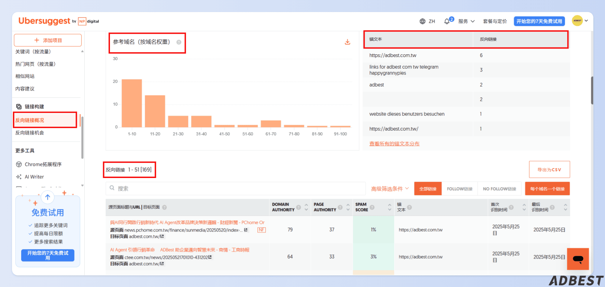The height and width of the screenshot is (287, 605).
Task: Sort by Page Authority column
Action: 348,207
